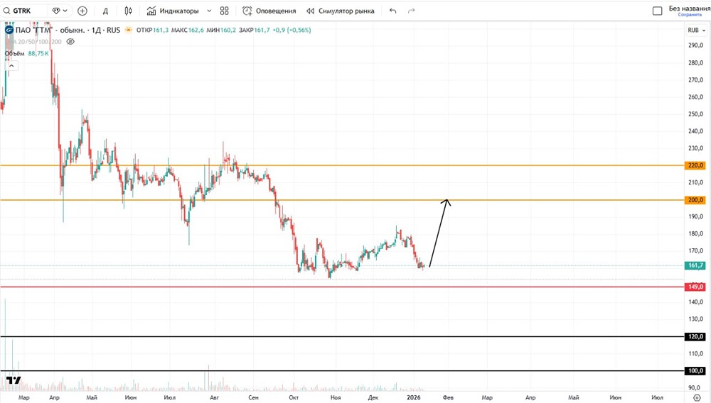Screen dimensions: 711x403
Task: Open the indicator templates grid icon
Action: pyautogui.click(x=225, y=11)
